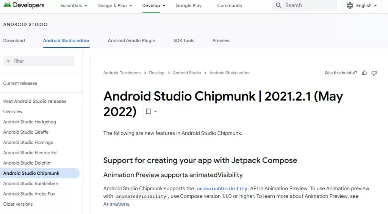Open Overview in sidebar
The height and width of the screenshot is (214, 388).
click(13, 112)
